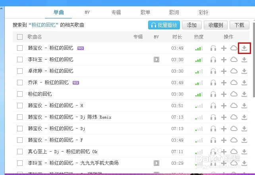The height and width of the screenshot is (175, 255).
Task: Save 卓依婷 - 粉红的回忆 to cloud
Action: click(234, 71)
